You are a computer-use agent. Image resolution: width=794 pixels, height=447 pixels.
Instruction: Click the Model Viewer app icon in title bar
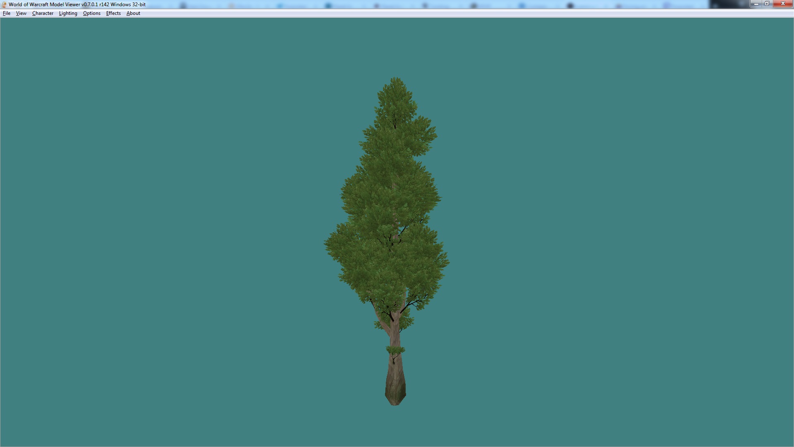(x=4, y=5)
